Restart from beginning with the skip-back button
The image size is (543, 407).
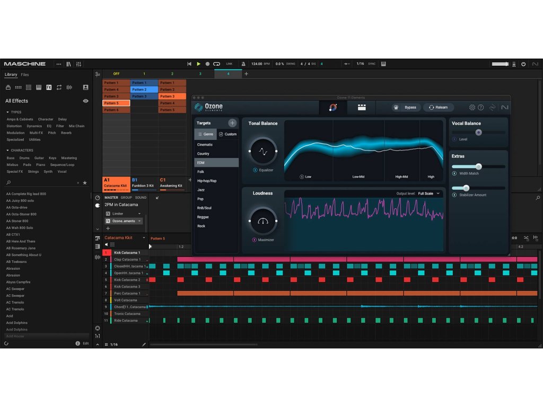(189, 64)
